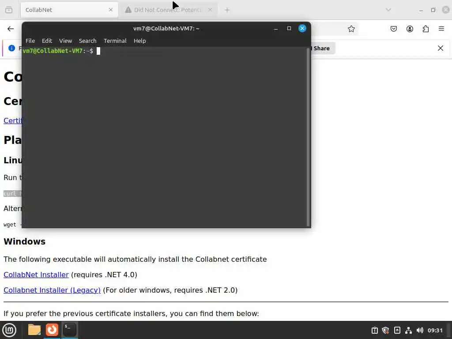Image resolution: width=452 pixels, height=339 pixels.
Task: Restore the Firefox window size
Action: [x=433, y=10]
